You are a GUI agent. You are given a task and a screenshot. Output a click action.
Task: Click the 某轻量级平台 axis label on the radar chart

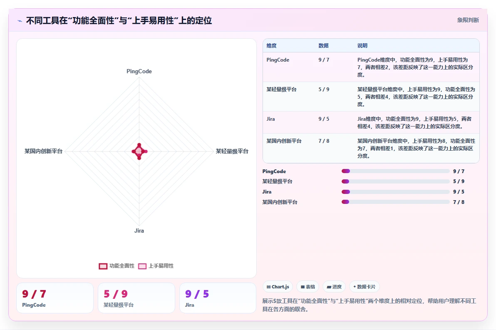232,151
